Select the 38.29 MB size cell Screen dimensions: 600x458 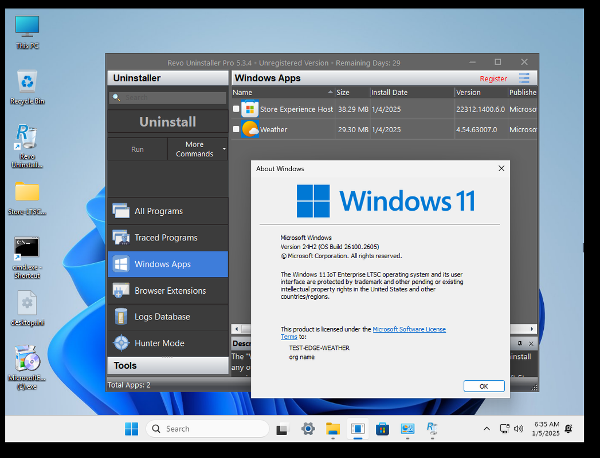352,109
